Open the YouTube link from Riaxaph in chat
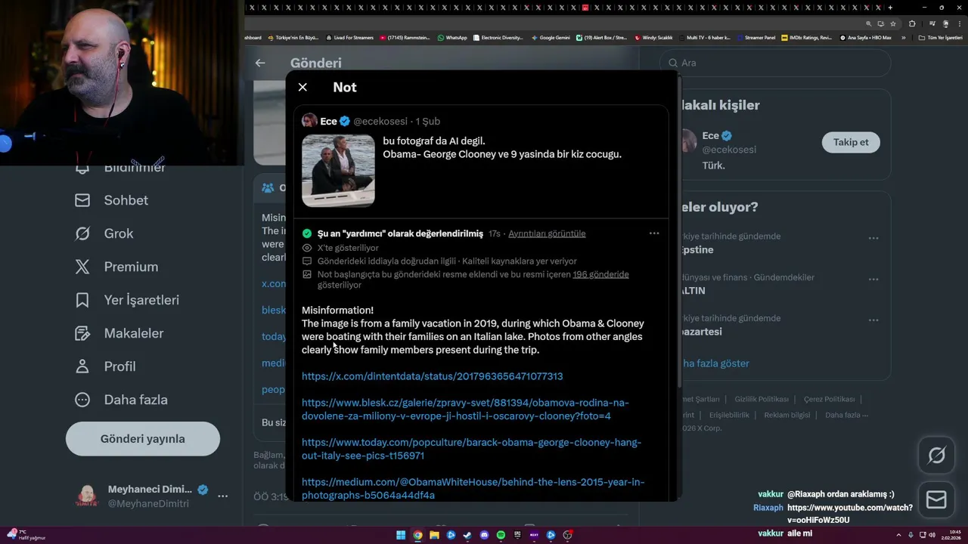The width and height of the screenshot is (968, 544). click(x=849, y=514)
